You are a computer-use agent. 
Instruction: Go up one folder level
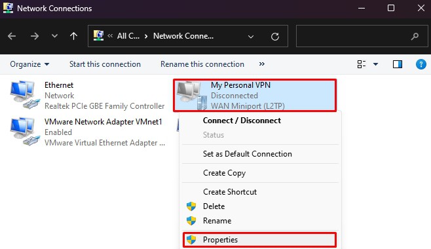pyautogui.click(x=73, y=36)
